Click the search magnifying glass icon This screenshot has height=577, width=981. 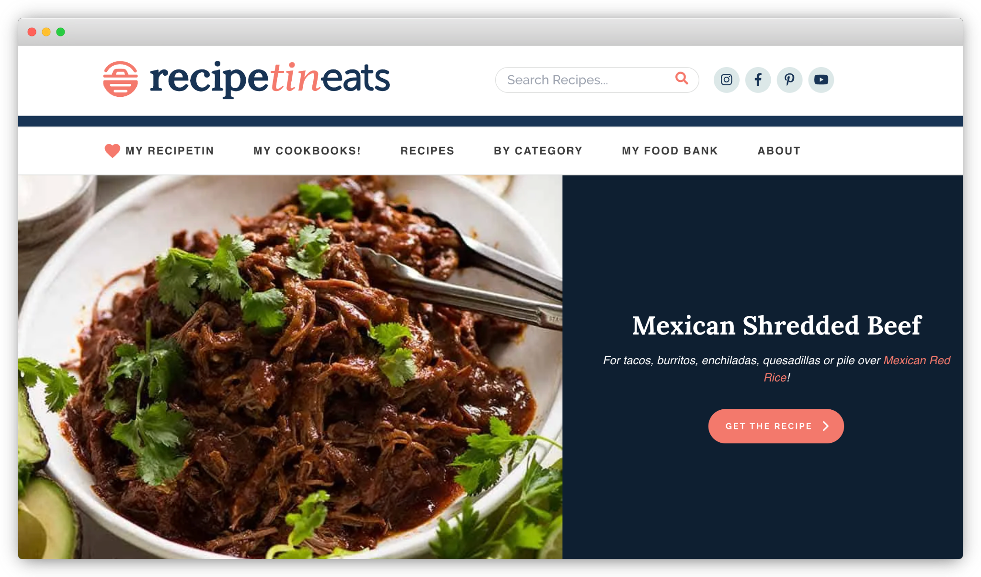(x=682, y=78)
